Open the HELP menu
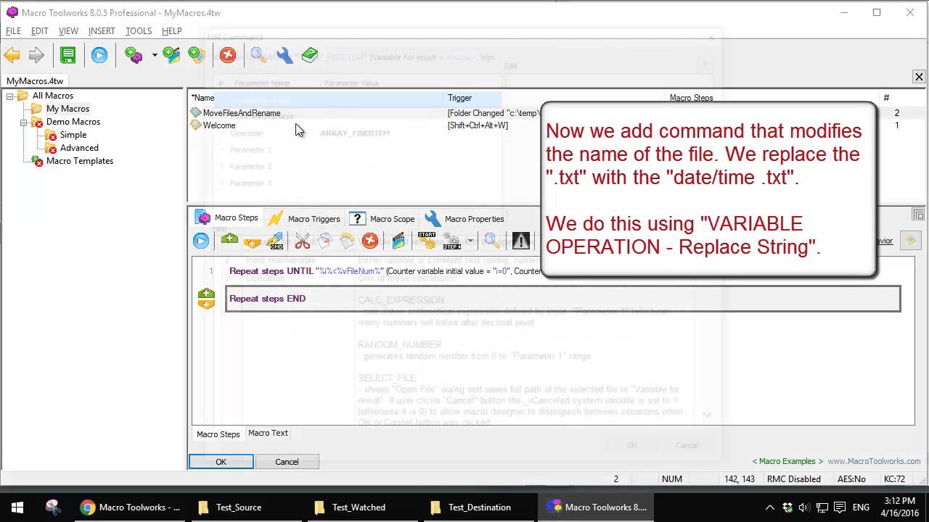The height and width of the screenshot is (522, 929). click(x=172, y=31)
